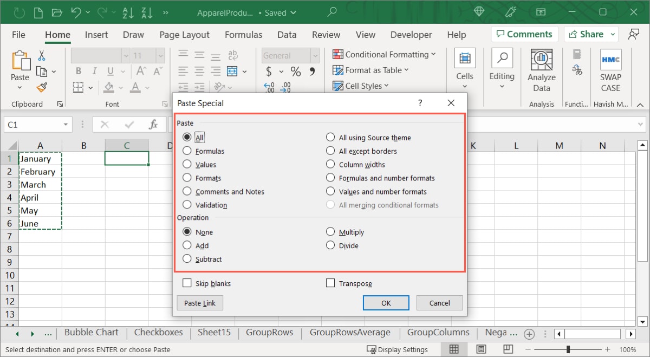Click the Paste Link button
The image size is (650, 357).
(x=199, y=303)
